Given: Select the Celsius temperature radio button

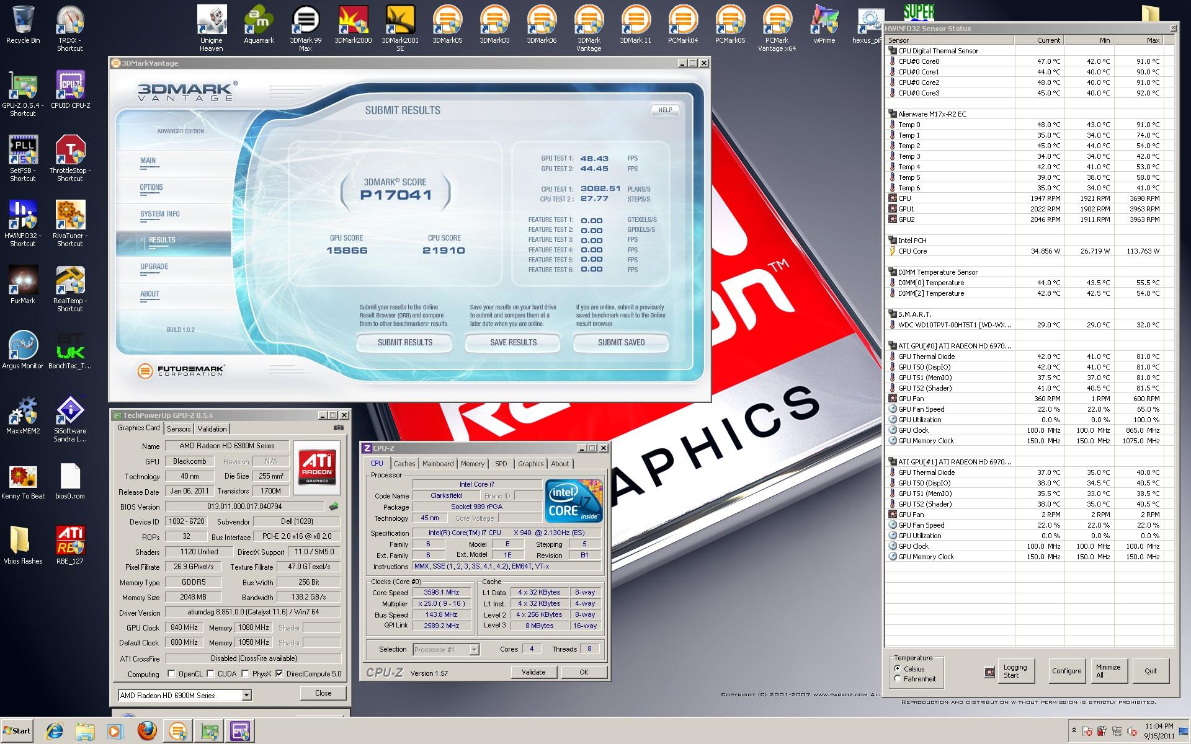Looking at the screenshot, I should 898,668.
